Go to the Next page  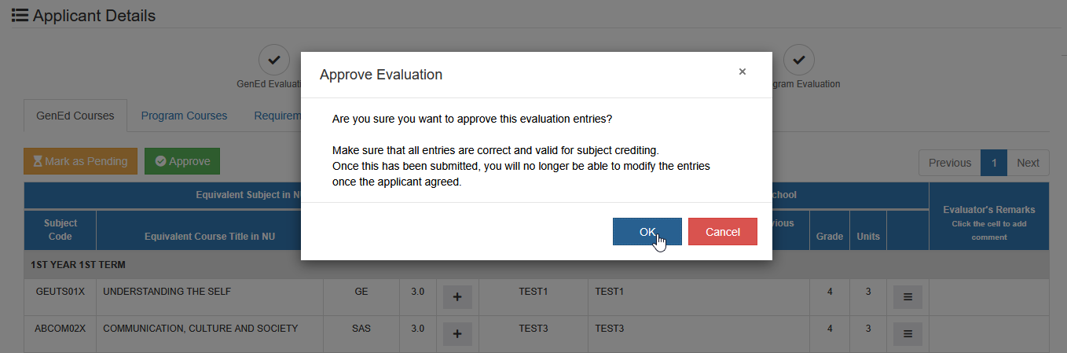1028,163
